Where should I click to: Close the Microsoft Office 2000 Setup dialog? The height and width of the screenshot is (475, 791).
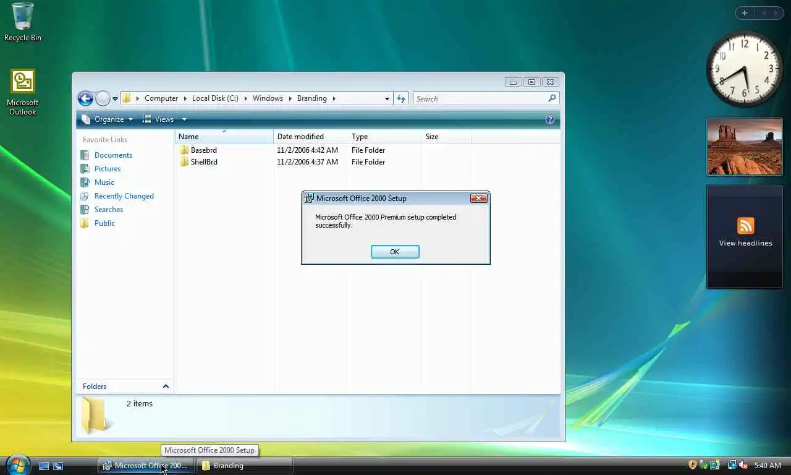[x=479, y=199]
